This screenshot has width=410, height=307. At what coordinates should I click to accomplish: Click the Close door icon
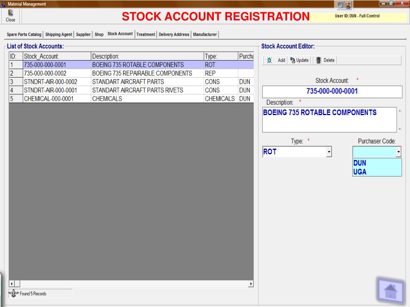[10, 13]
